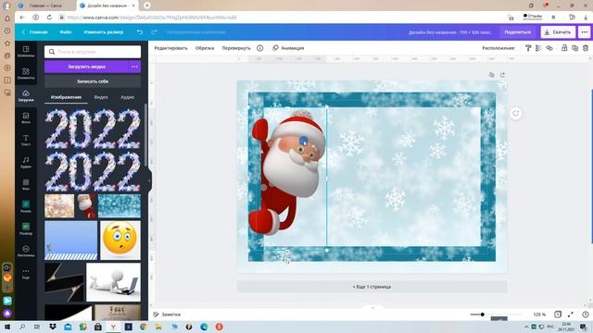Open the Templates panel in sidebar
The image size is (593, 333).
26,52
